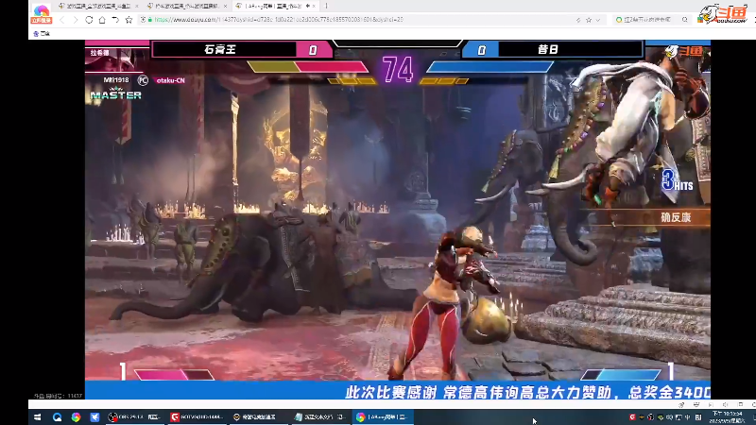Click the scrolling sponsor banner text
This screenshot has width=756, height=425.
point(527,392)
